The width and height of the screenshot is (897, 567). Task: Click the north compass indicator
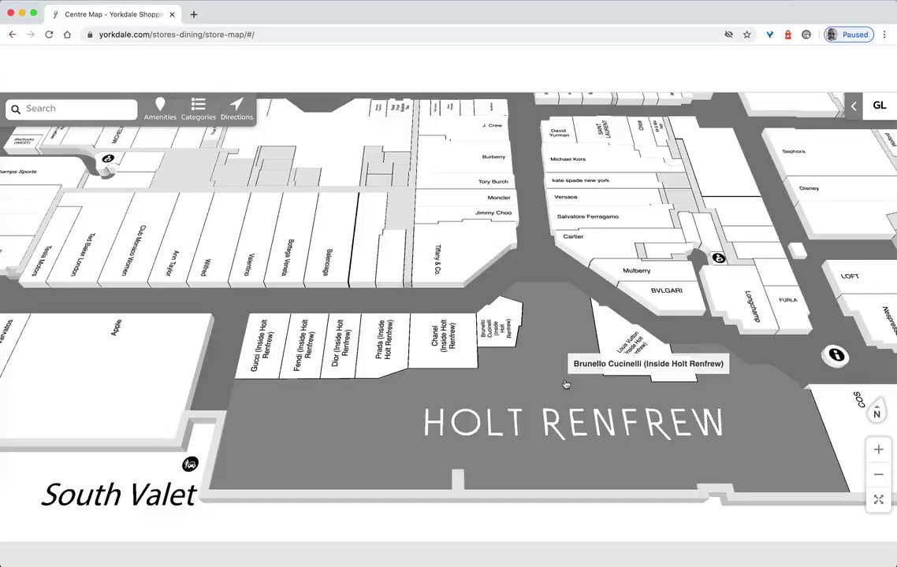pyautogui.click(x=877, y=410)
